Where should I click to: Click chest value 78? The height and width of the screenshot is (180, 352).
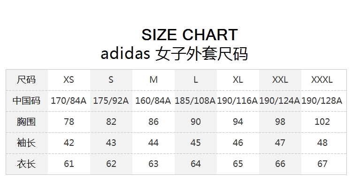69,122
